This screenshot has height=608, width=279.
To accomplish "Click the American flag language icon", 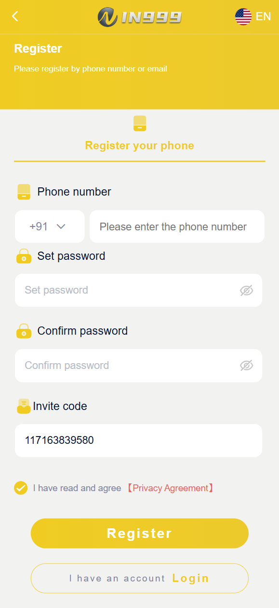I will click(x=243, y=16).
